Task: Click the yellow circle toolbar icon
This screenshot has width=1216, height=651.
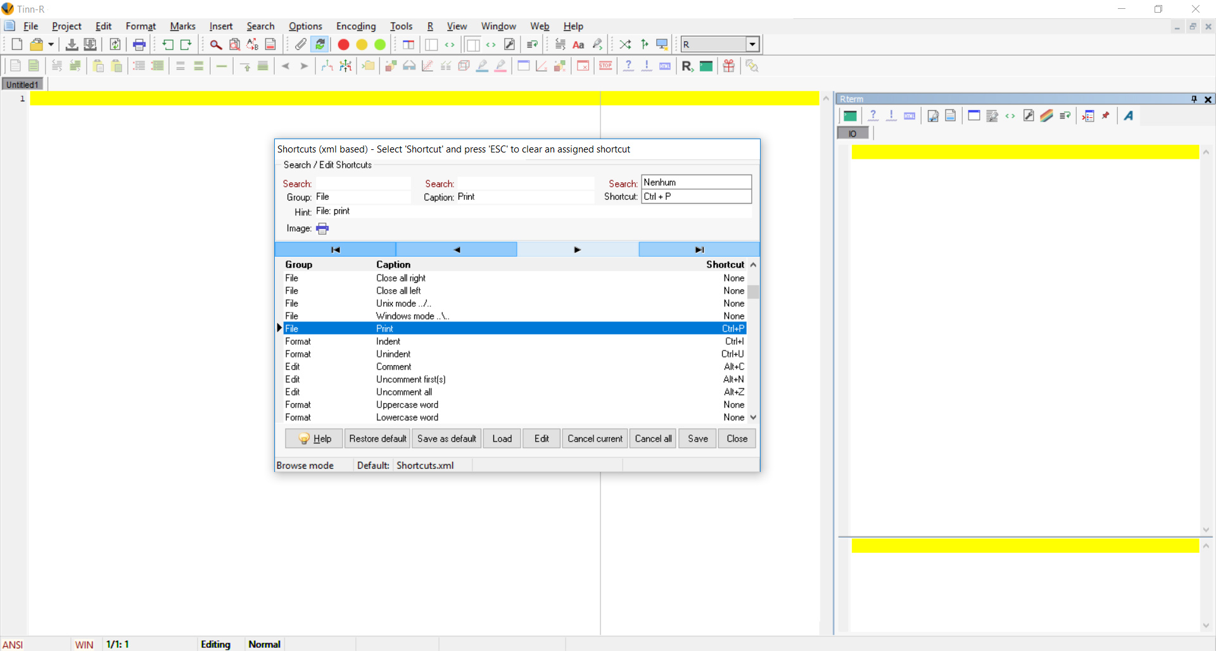Action: point(362,44)
